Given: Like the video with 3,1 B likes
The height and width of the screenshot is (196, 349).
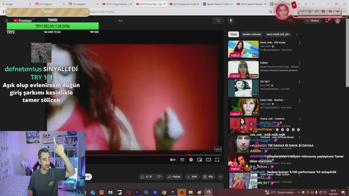Looking at the screenshot, I should pyautogui.click(x=146, y=177).
